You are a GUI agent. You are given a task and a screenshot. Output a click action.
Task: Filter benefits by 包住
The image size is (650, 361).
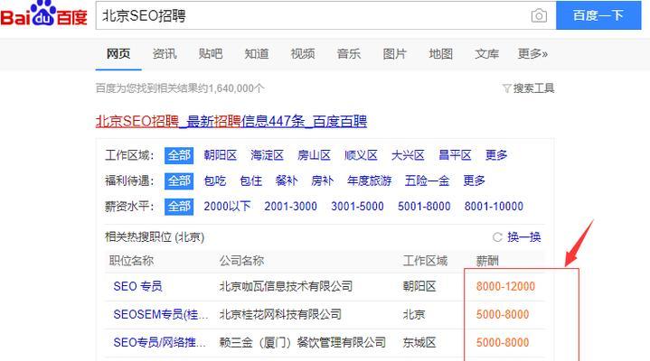(250, 180)
